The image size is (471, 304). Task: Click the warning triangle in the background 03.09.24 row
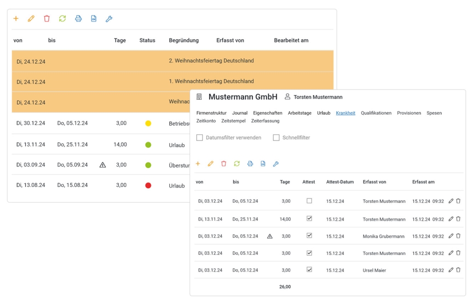[103, 165]
